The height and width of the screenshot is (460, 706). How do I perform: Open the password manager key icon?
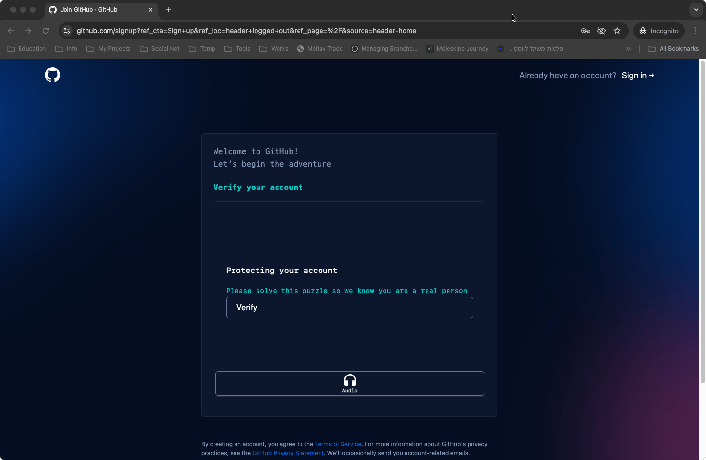[x=585, y=31]
